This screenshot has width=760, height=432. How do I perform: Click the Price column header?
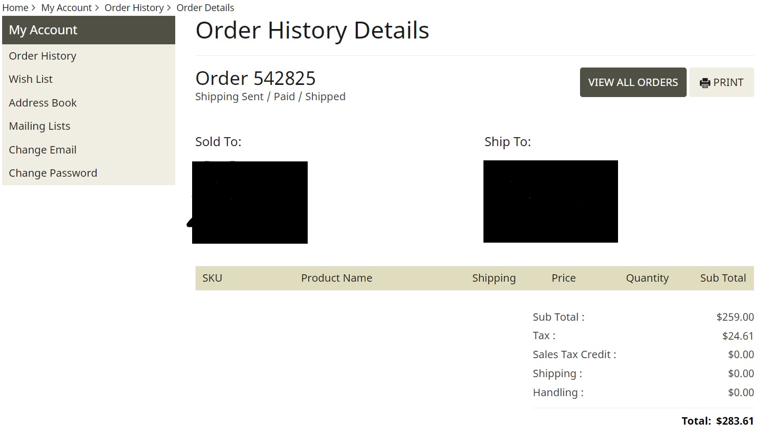[564, 278]
